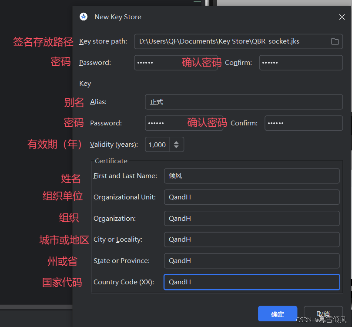The image size is (352, 327).
Task: Click the 'Organizational Unit:' label
Action: click(124, 197)
